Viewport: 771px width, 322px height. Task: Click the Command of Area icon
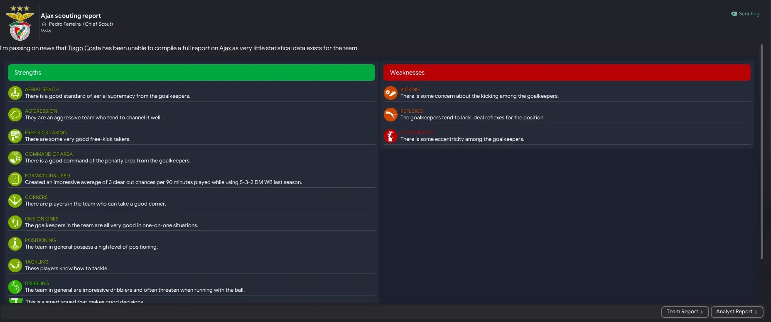tap(15, 157)
